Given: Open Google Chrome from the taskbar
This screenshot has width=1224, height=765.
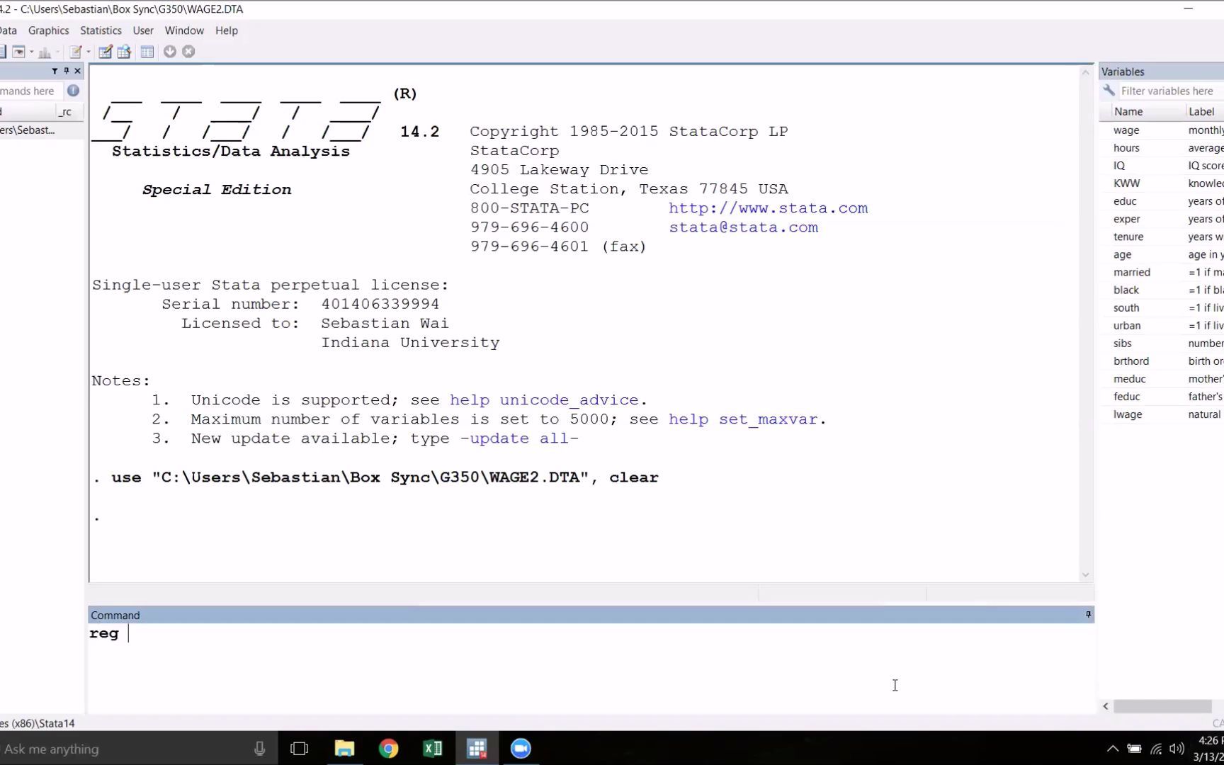Looking at the screenshot, I should point(388,748).
